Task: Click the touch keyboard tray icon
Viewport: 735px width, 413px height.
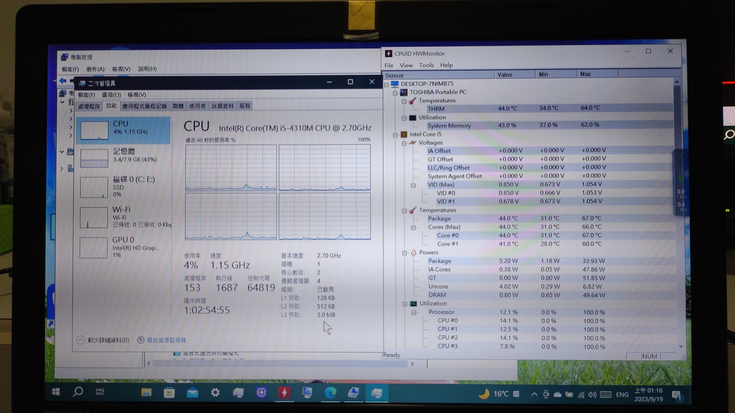Action: click(605, 395)
